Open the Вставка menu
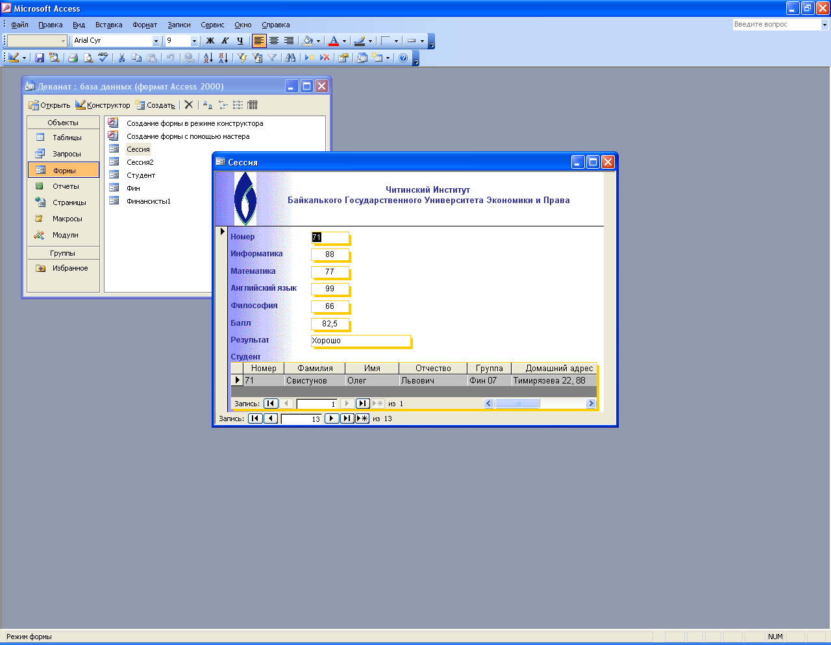Screen dimensions: 831x645 [x=108, y=25]
